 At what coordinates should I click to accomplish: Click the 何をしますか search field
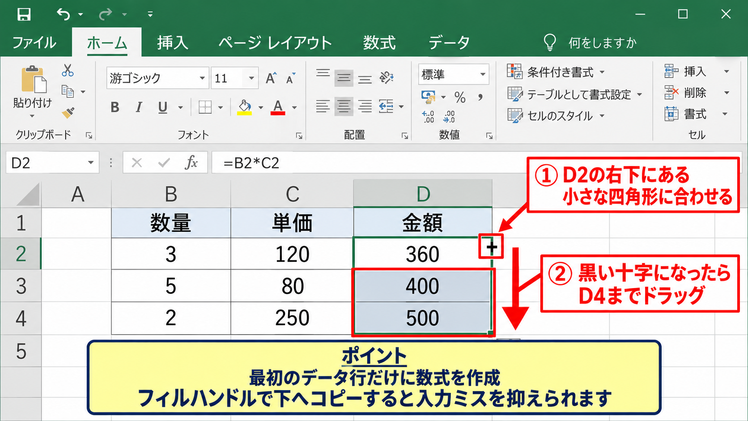602,43
